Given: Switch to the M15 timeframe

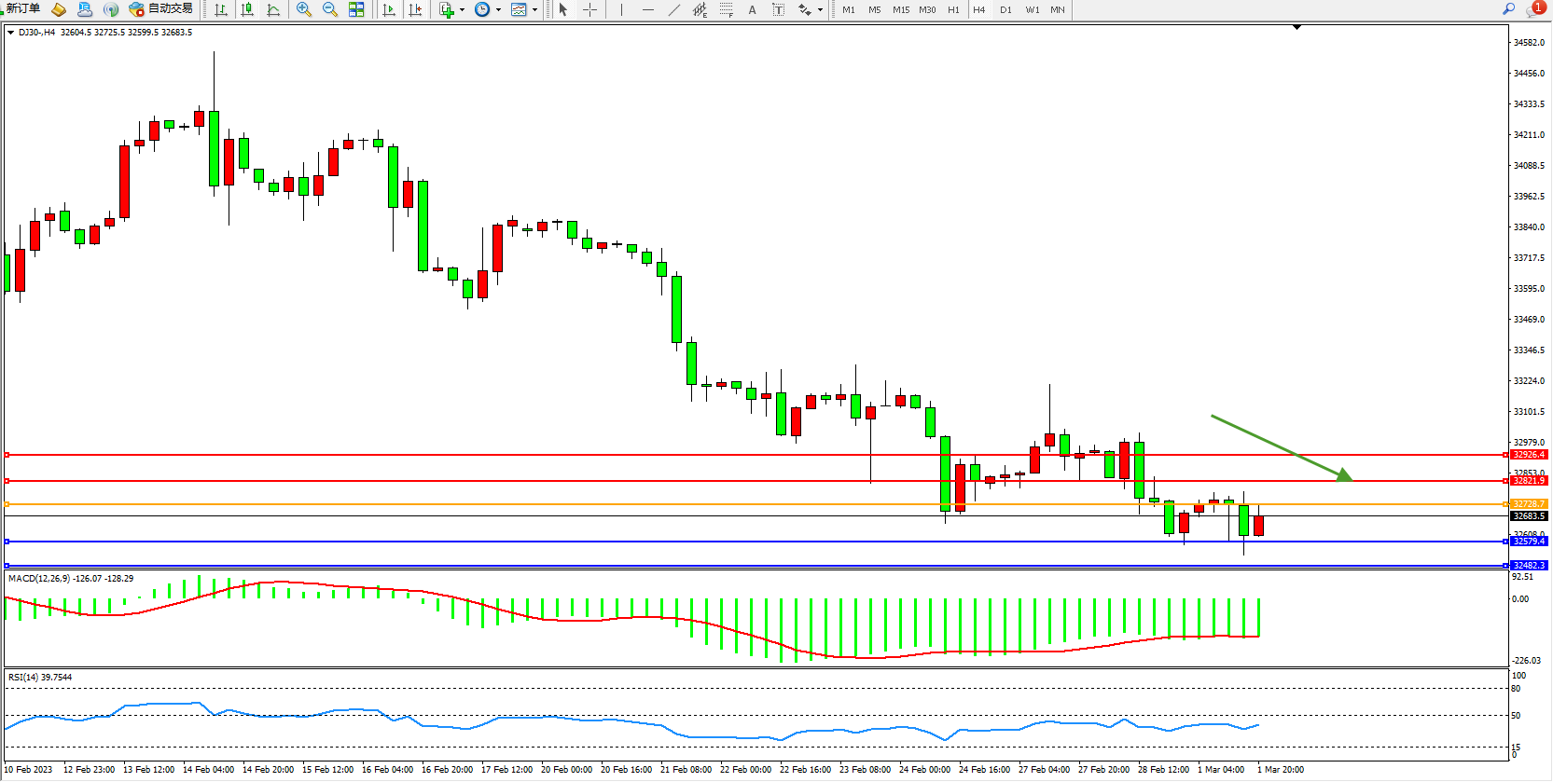Looking at the screenshot, I should [900, 9].
